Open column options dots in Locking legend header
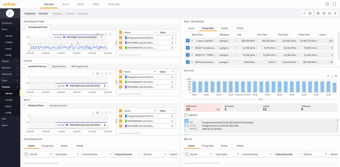 177,71
